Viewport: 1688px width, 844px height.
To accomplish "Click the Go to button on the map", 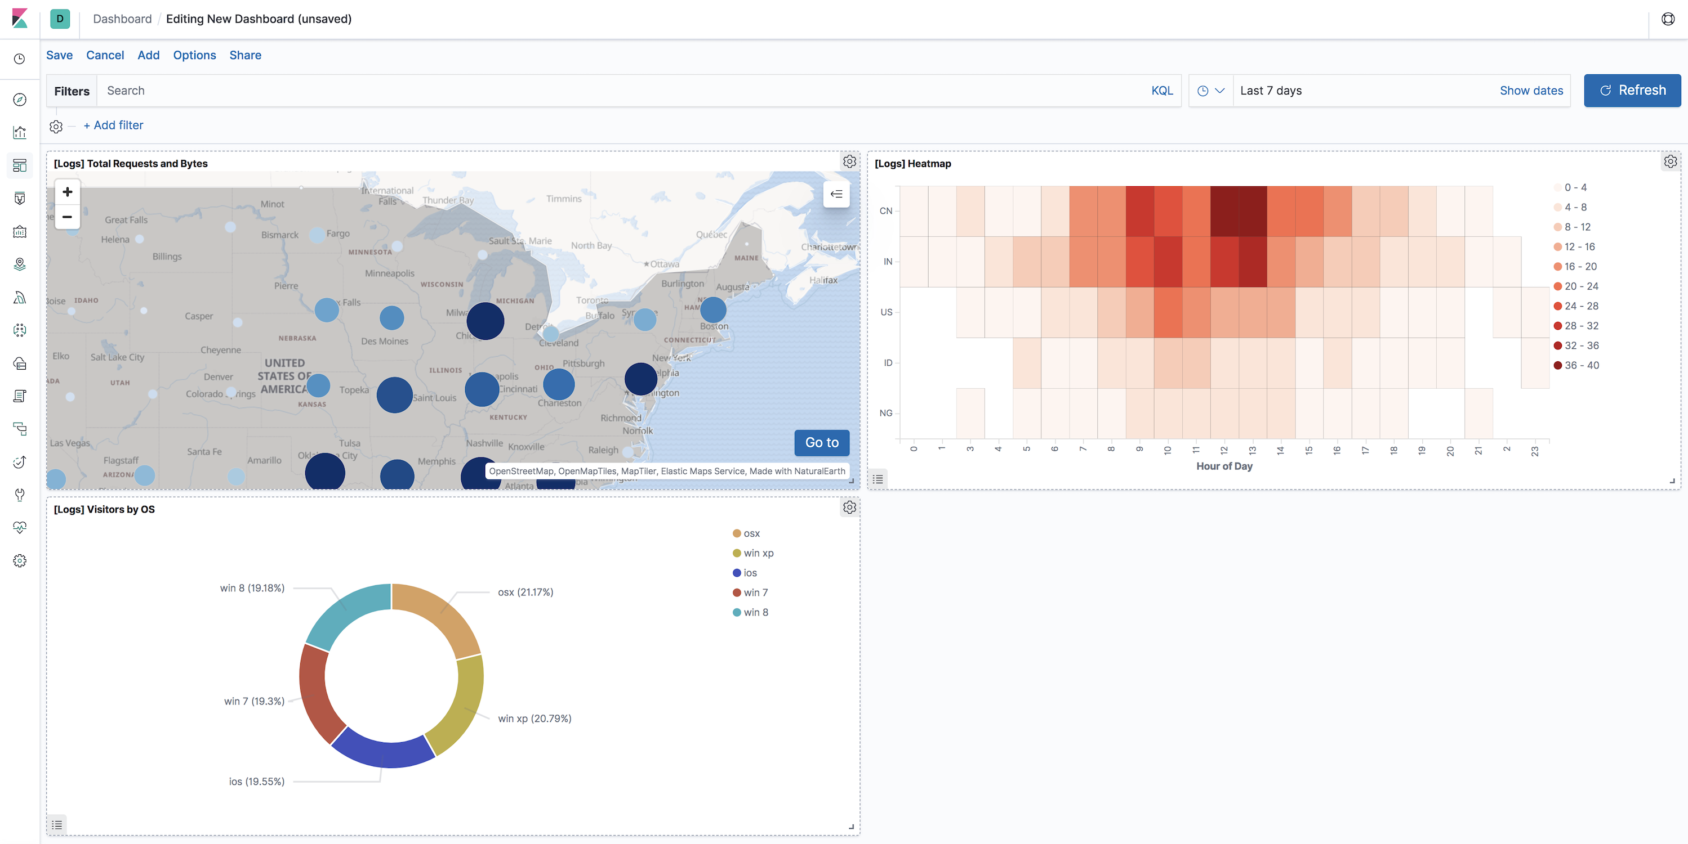I will tap(821, 443).
